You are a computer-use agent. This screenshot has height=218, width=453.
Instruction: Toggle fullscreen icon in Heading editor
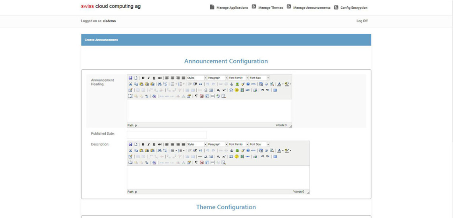(275, 90)
